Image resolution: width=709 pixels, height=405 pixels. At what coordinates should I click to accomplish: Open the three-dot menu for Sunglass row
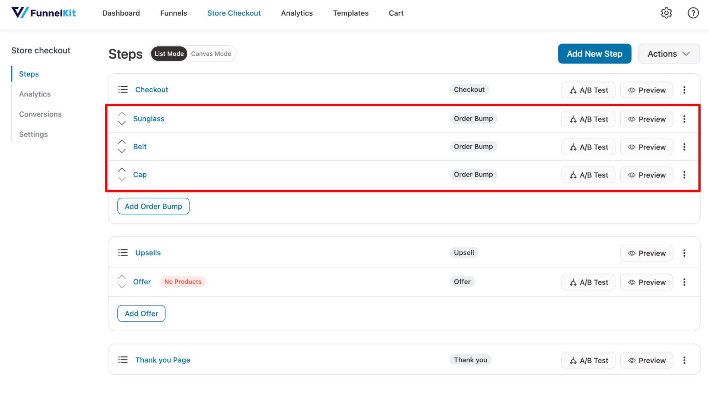click(684, 119)
